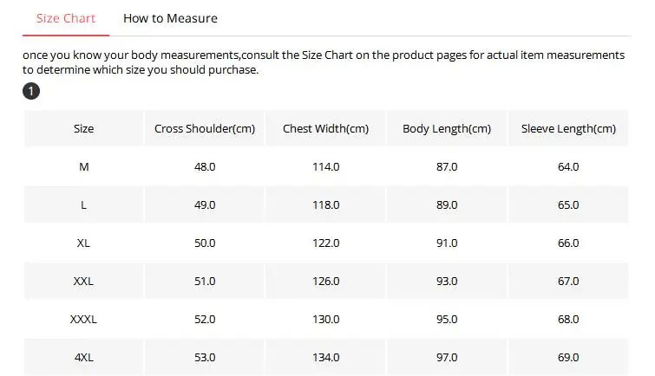Select the Body Length(cm) column header
655x376 pixels.
pos(447,128)
